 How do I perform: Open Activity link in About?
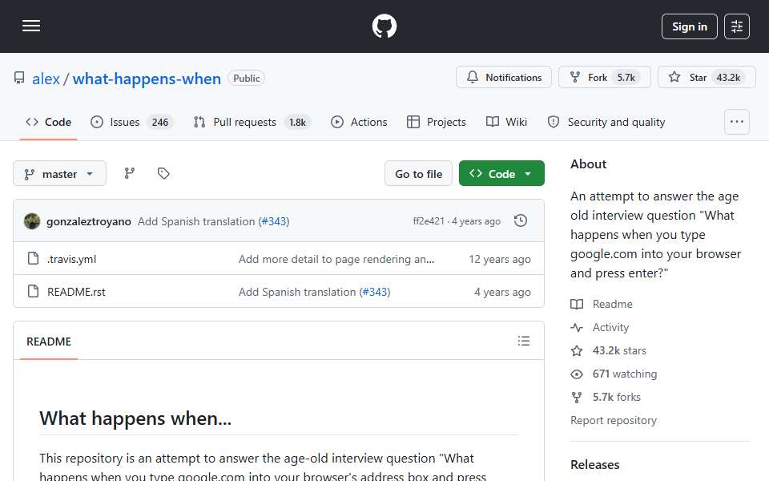point(600,327)
